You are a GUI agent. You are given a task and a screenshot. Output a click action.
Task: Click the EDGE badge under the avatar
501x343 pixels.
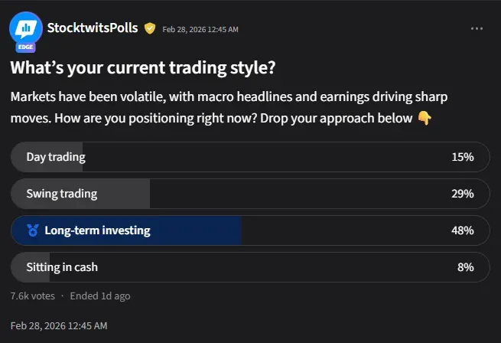[26, 47]
